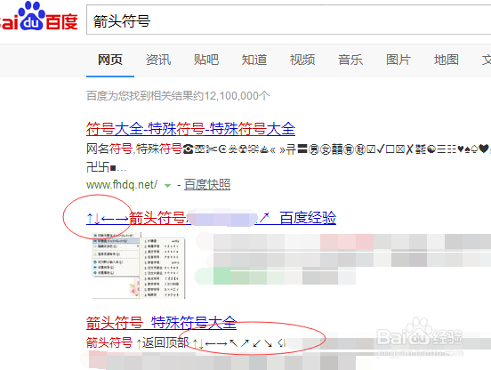Open result 箭头符号_特殊符号大全
The image size is (491, 370).
click(x=161, y=323)
